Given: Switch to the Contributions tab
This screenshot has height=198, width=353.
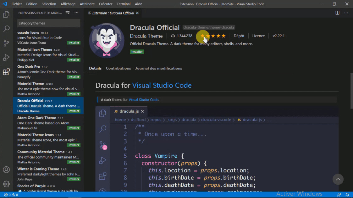Looking at the screenshot, I should coord(119,68).
